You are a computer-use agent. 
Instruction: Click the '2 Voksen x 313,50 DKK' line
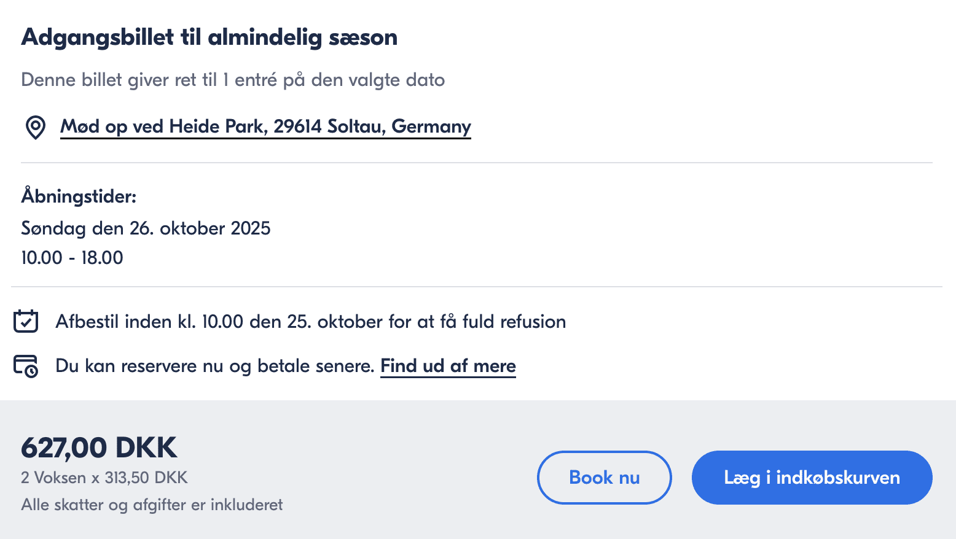(x=104, y=478)
